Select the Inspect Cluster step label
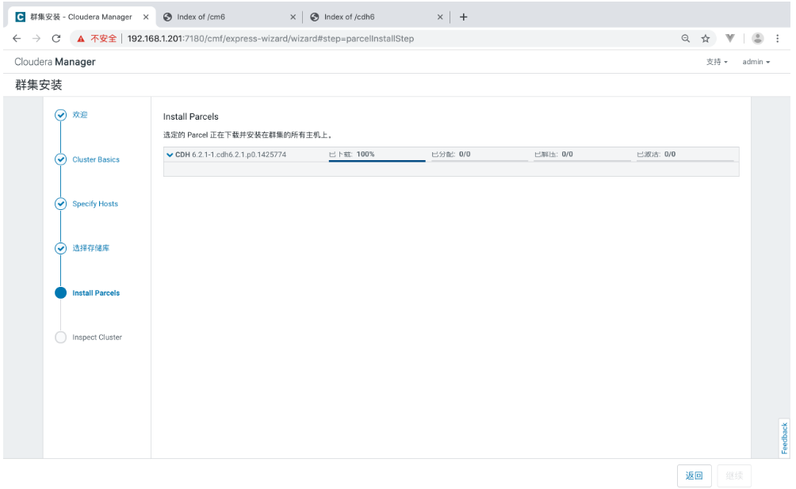This screenshot has width=796, height=489. 97,338
